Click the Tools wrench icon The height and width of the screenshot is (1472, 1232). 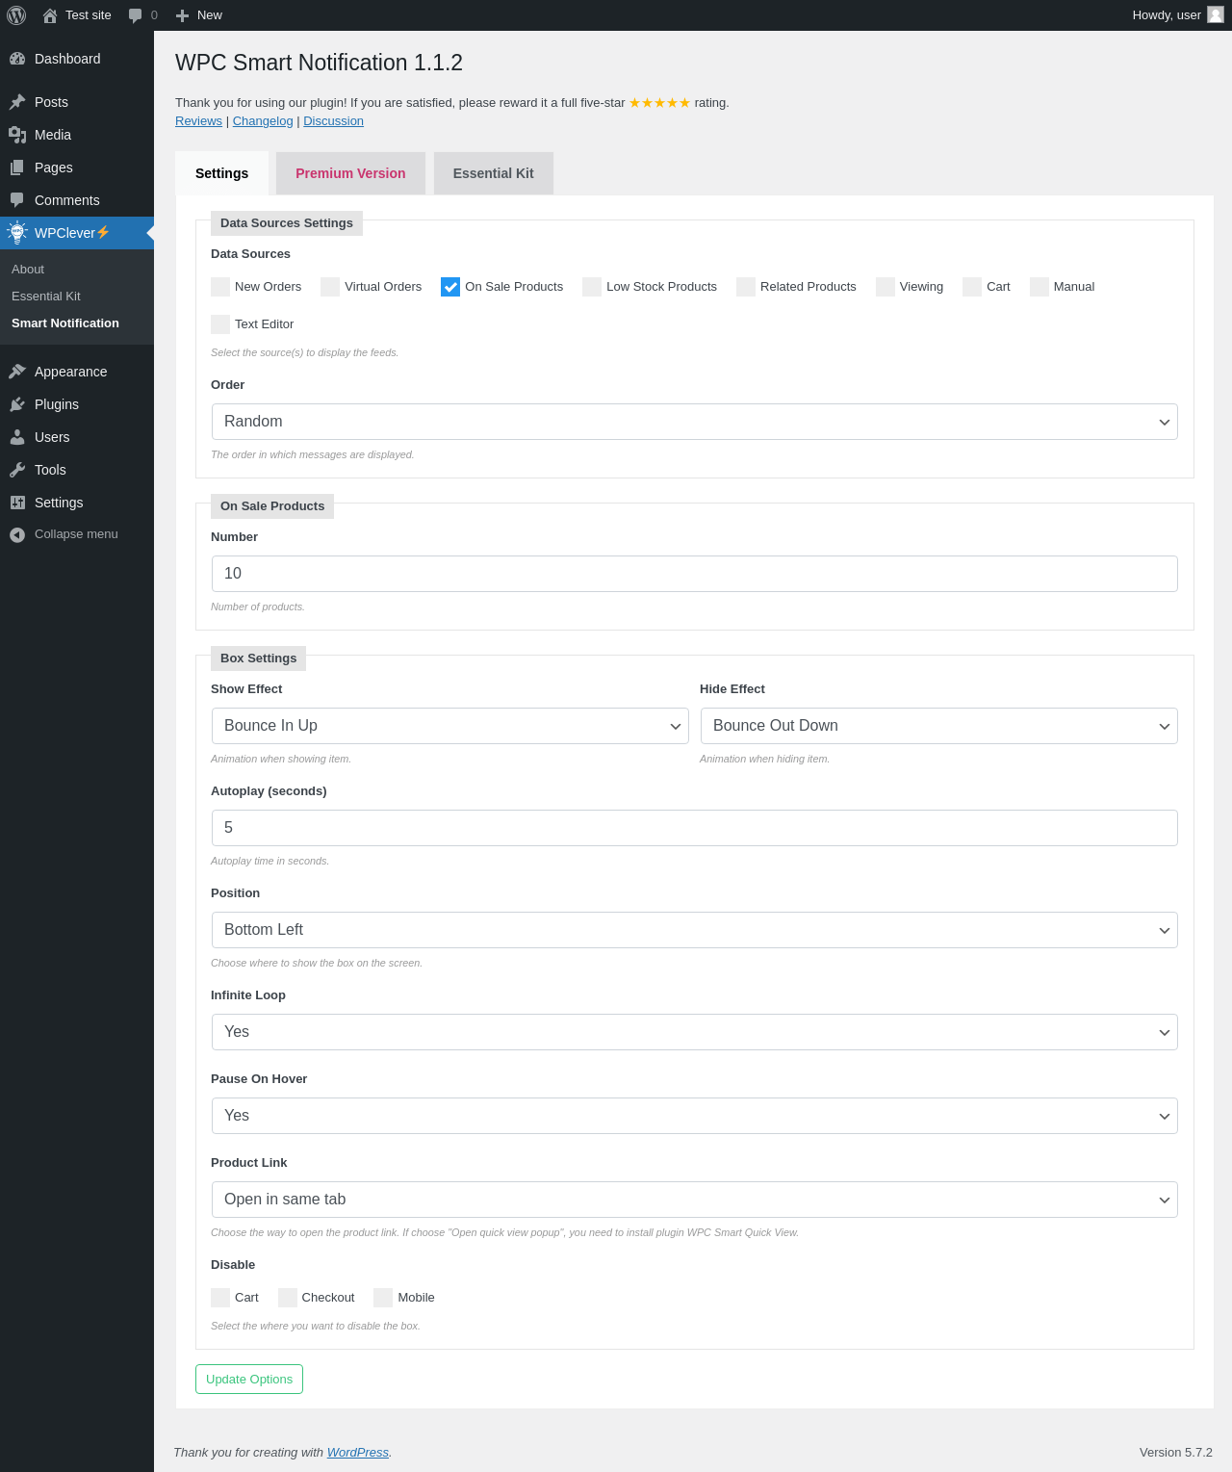click(17, 470)
